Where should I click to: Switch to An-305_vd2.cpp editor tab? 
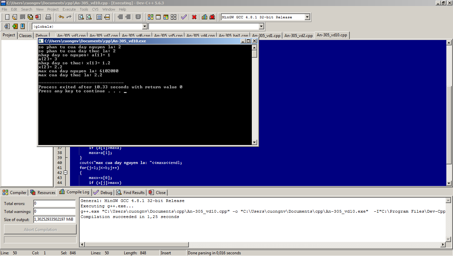[x=298, y=36]
